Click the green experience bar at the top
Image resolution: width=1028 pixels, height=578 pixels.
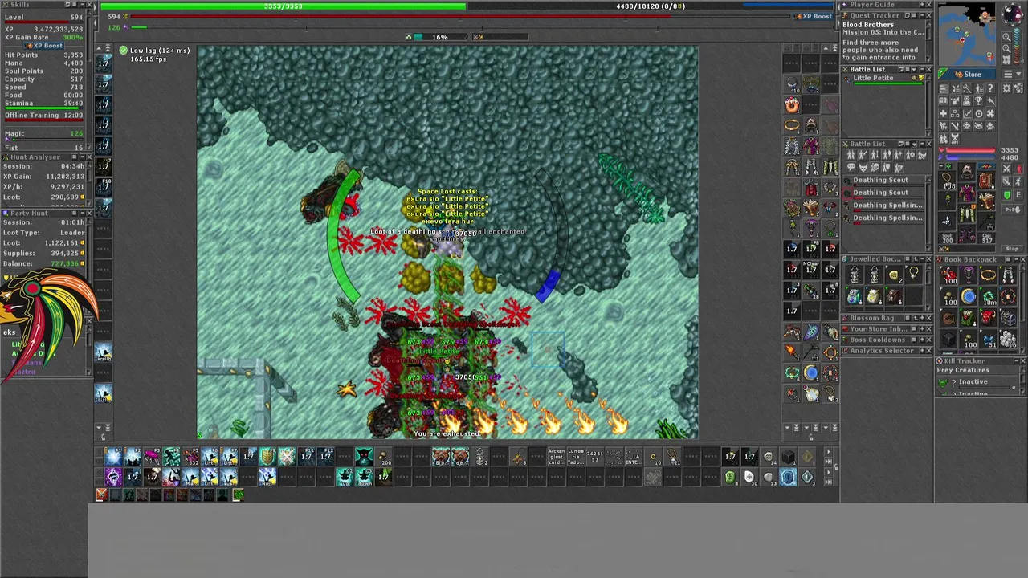(283, 6)
